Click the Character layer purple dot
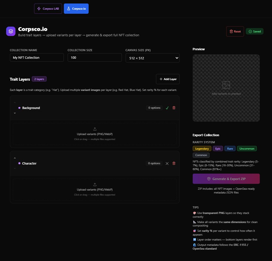 coord(20,163)
